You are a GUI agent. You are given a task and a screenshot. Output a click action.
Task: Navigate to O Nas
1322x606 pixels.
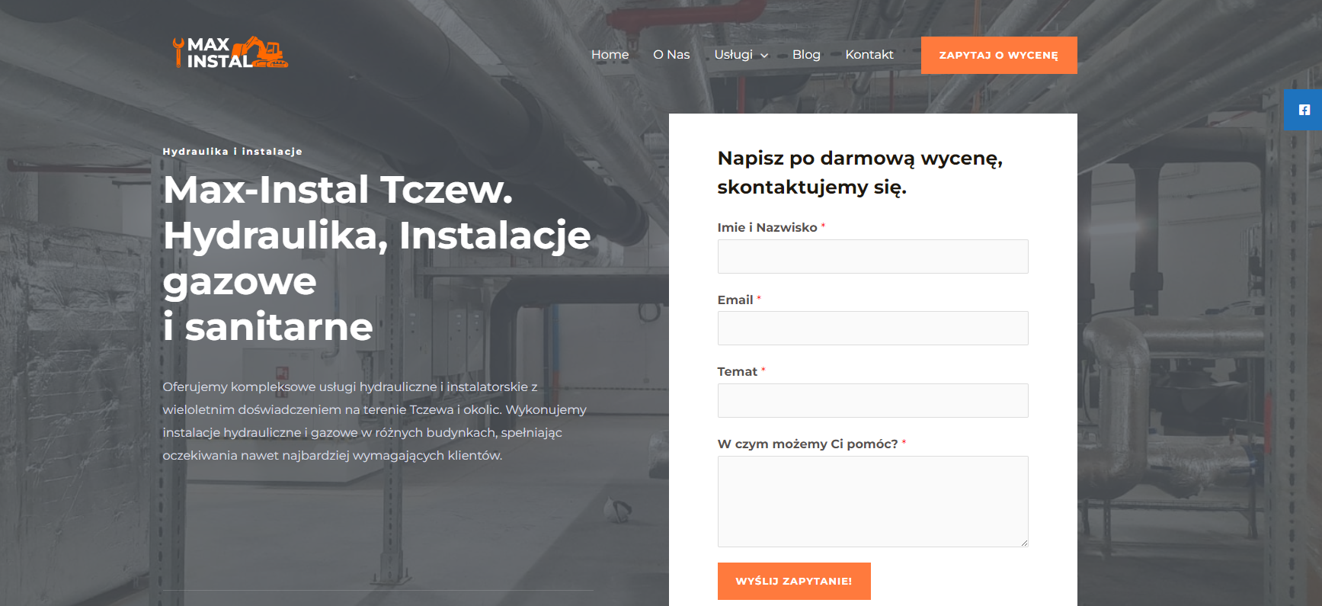671,55
